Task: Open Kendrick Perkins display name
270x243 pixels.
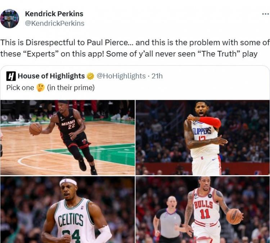Action: (x=54, y=14)
